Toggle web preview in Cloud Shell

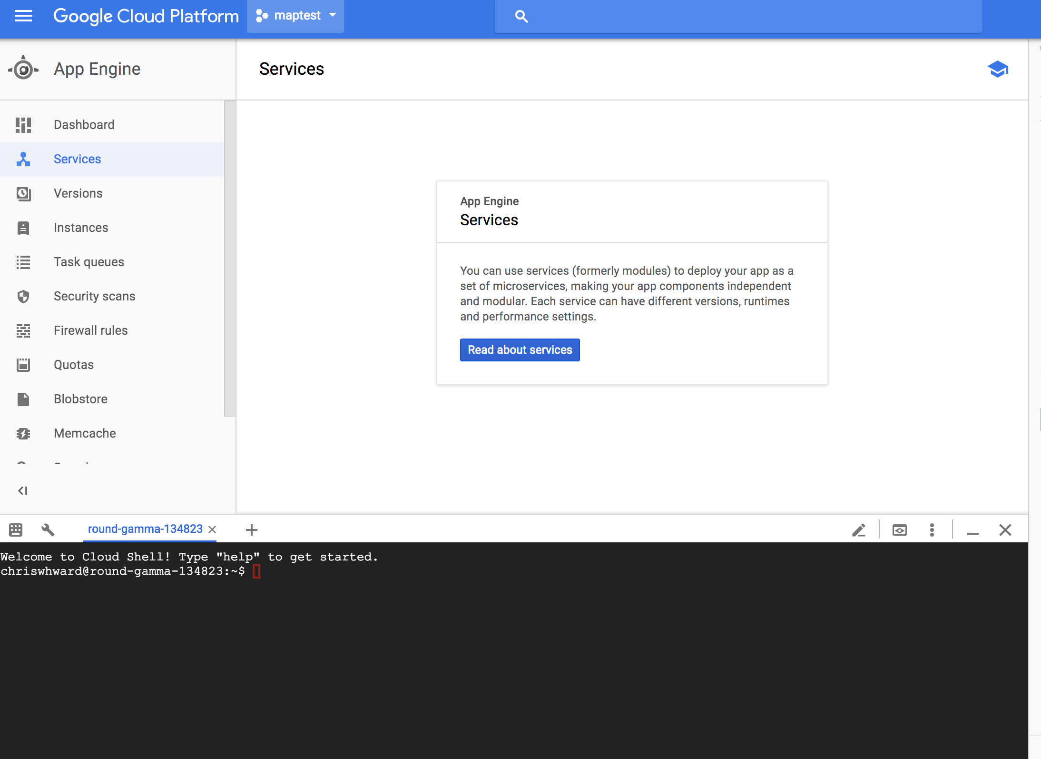pos(899,529)
